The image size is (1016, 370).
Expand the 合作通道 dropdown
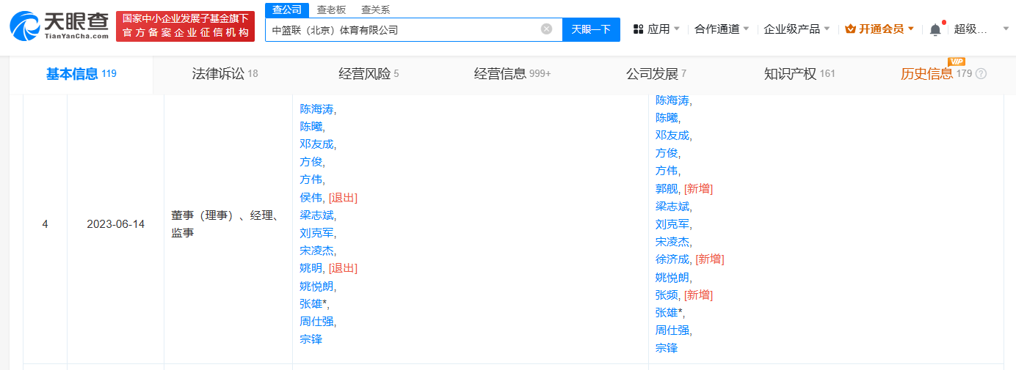[722, 29]
